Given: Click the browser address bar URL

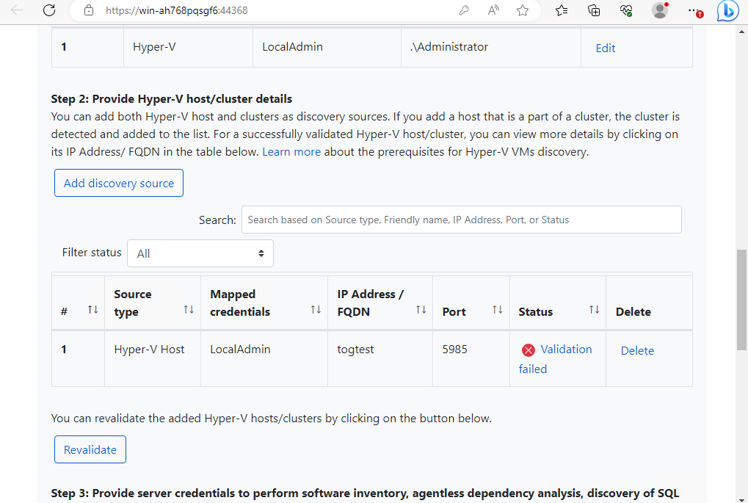Looking at the screenshot, I should pyautogui.click(x=177, y=10).
